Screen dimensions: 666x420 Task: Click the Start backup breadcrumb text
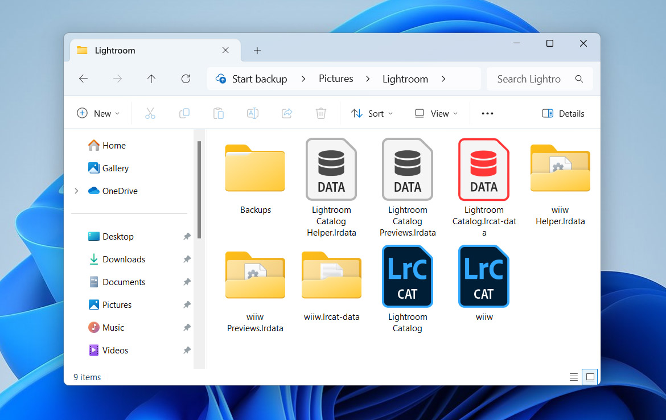click(260, 79)
